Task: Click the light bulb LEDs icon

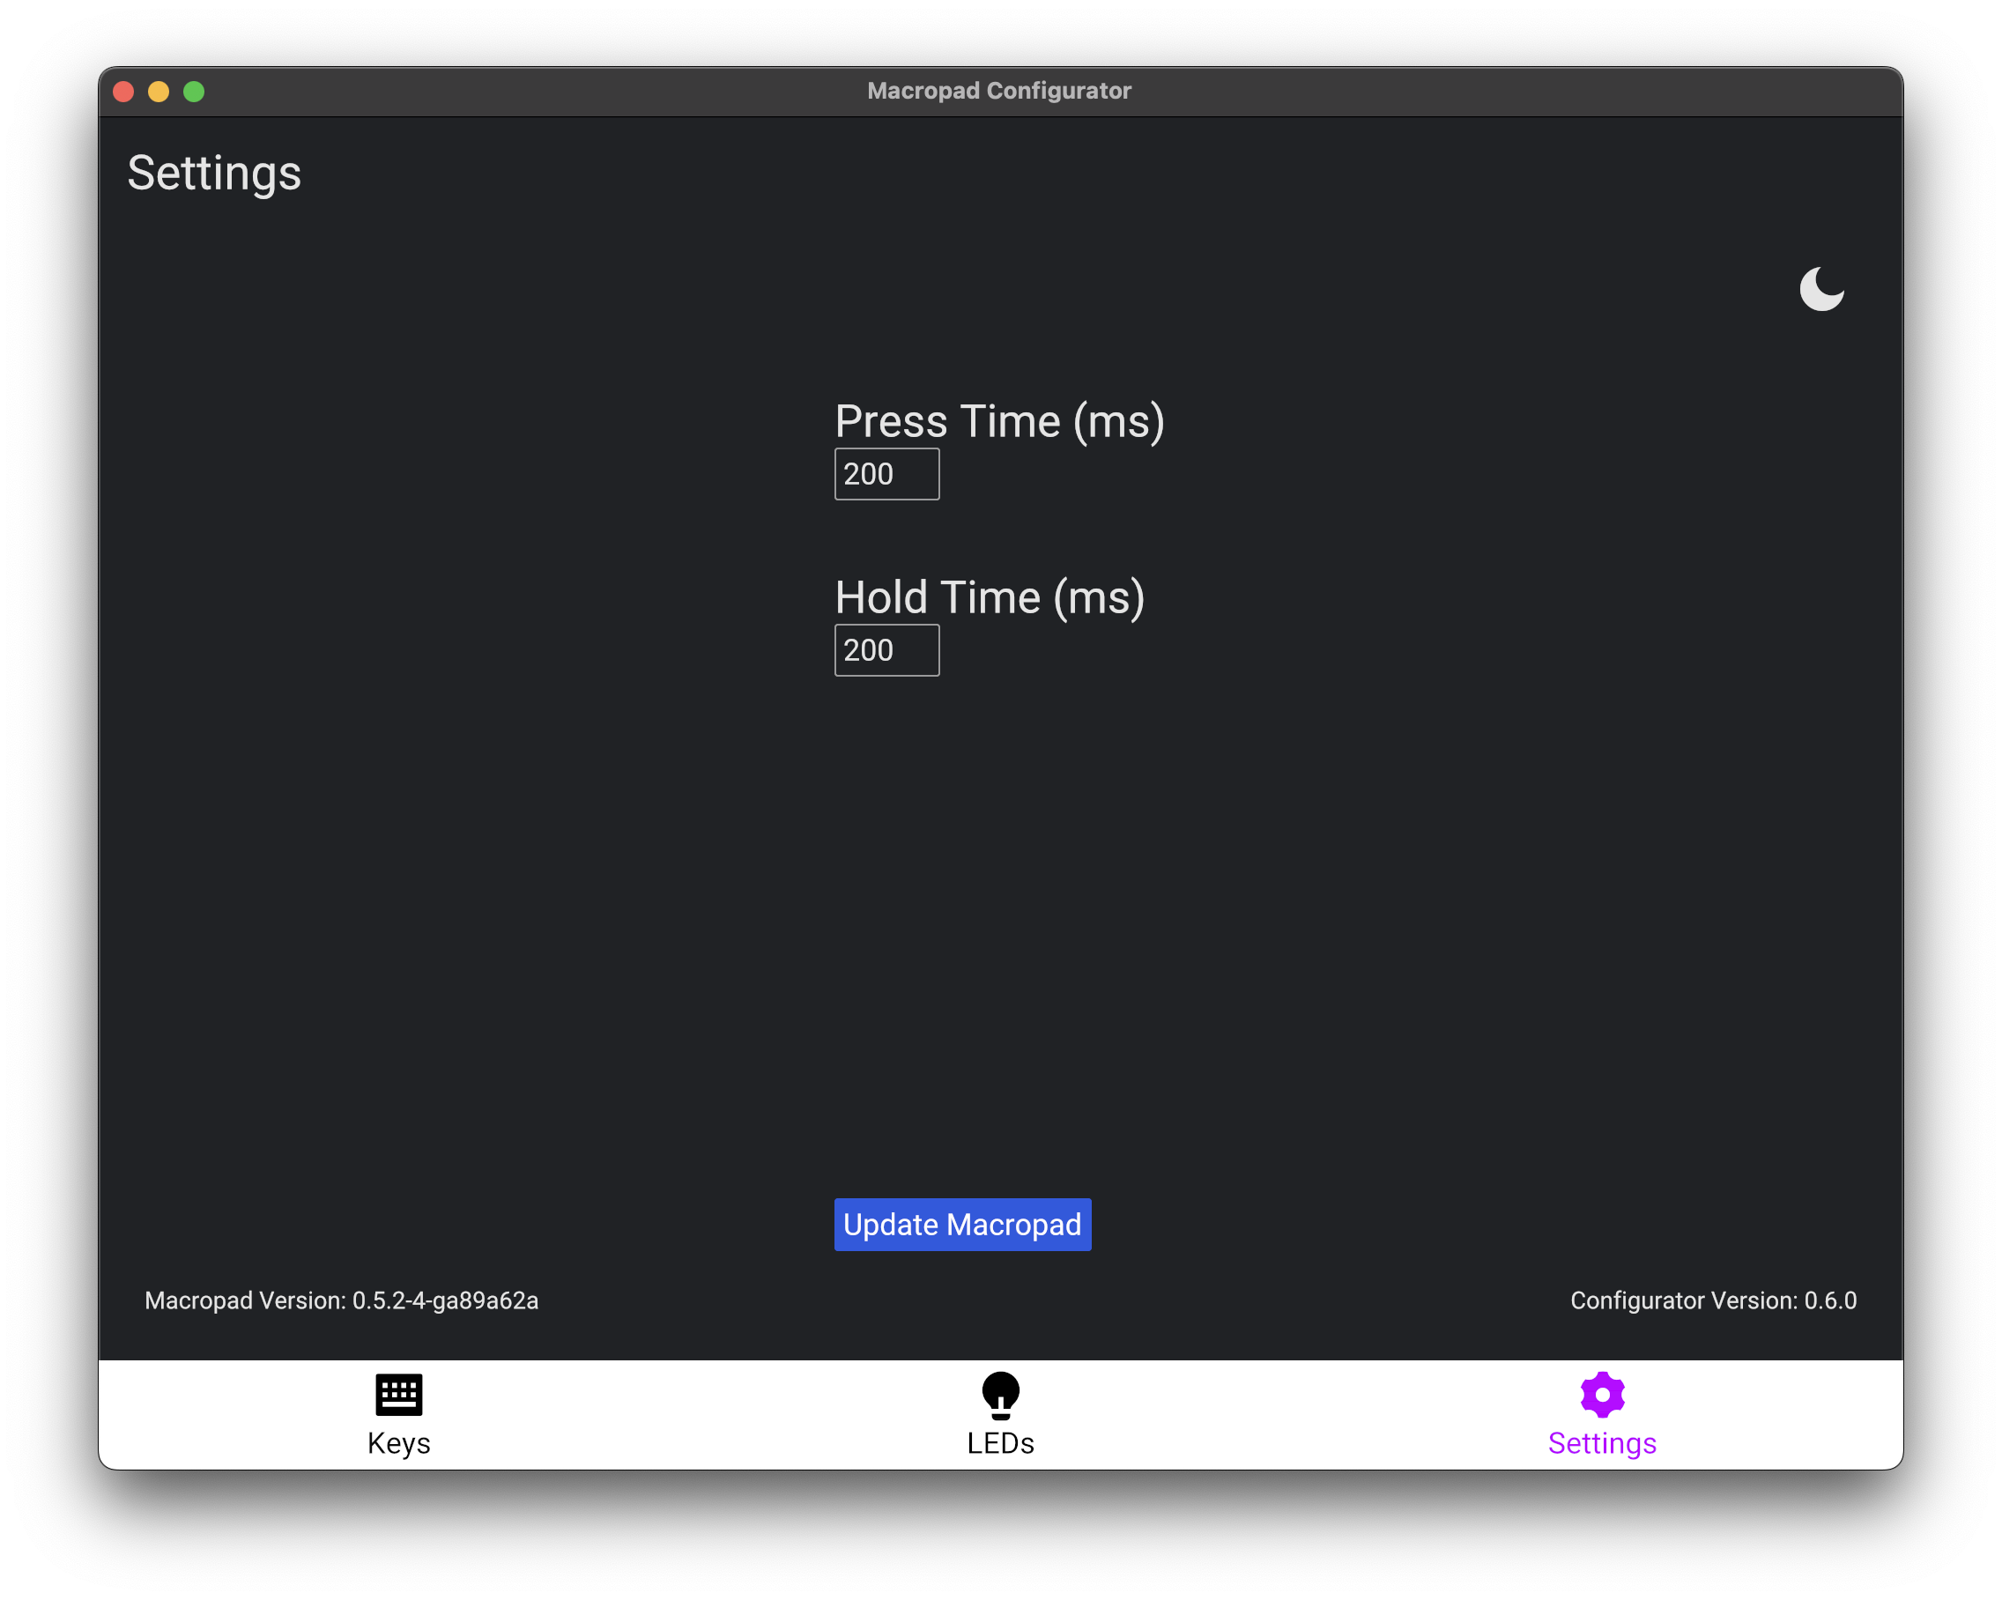Action: pos(1000,1394)
